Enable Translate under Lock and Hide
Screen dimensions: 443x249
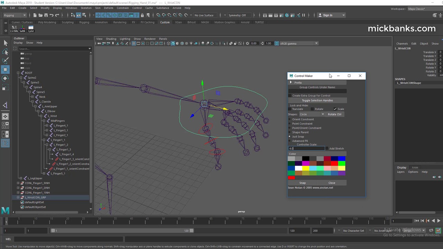[290, 109]
